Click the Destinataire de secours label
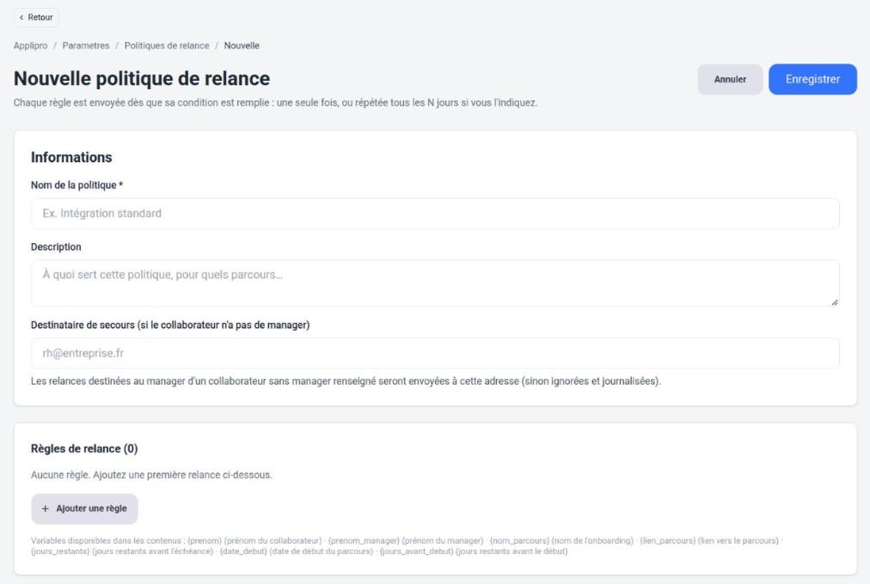Image resolution: width=870 pixels, height=584 pixels. (x=170, y=325)
